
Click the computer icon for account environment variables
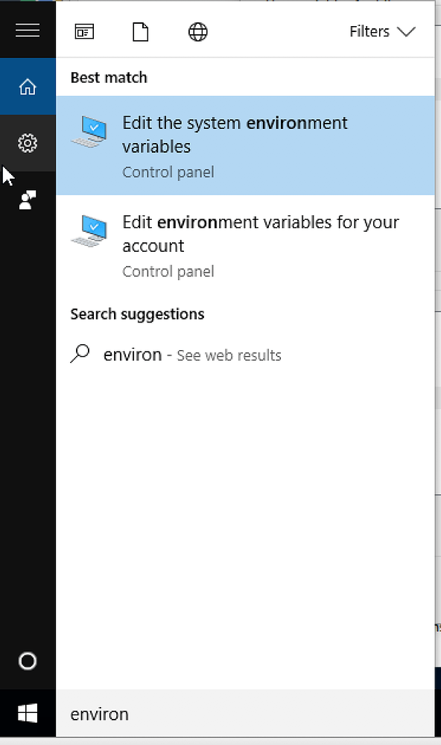(x=89, y=230)
